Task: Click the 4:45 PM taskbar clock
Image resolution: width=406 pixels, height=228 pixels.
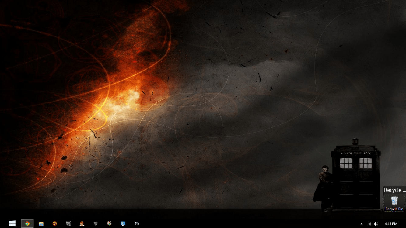Action: pos(391,224)
